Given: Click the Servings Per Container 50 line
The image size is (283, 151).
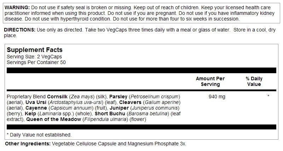Looking at the screenshot, I should tap(36, 62).
